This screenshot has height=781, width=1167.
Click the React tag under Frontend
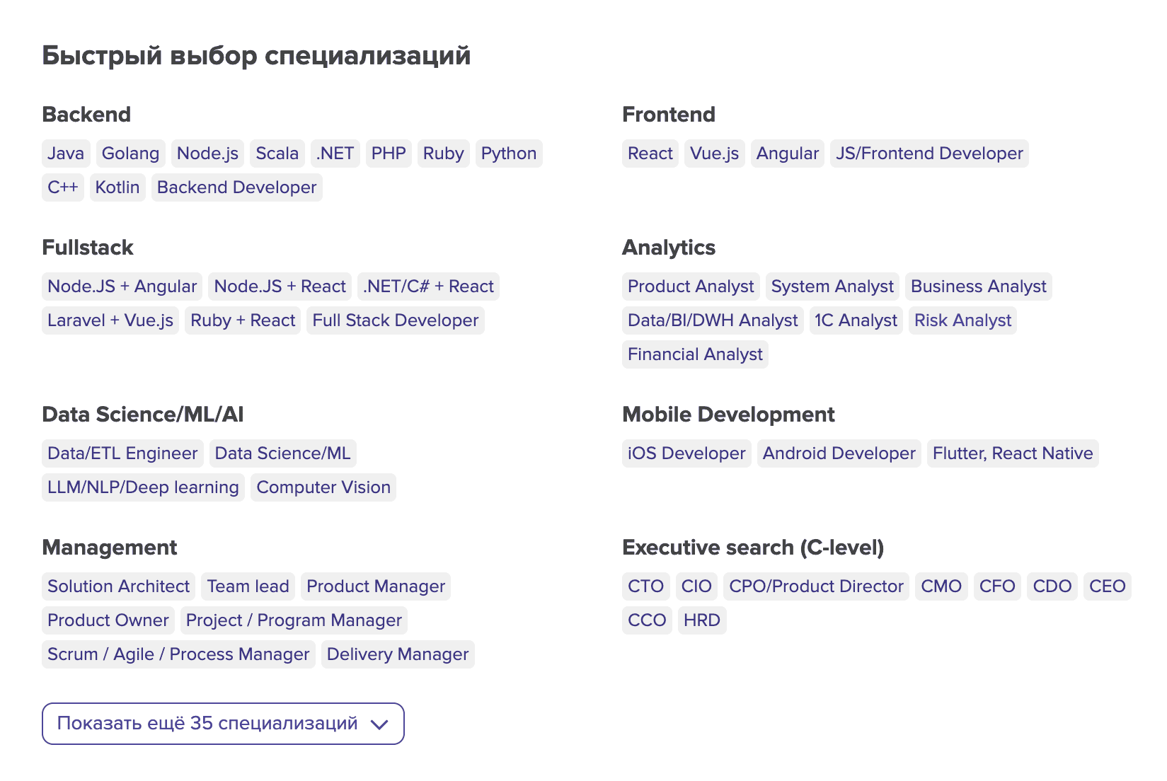click(650, 154)
